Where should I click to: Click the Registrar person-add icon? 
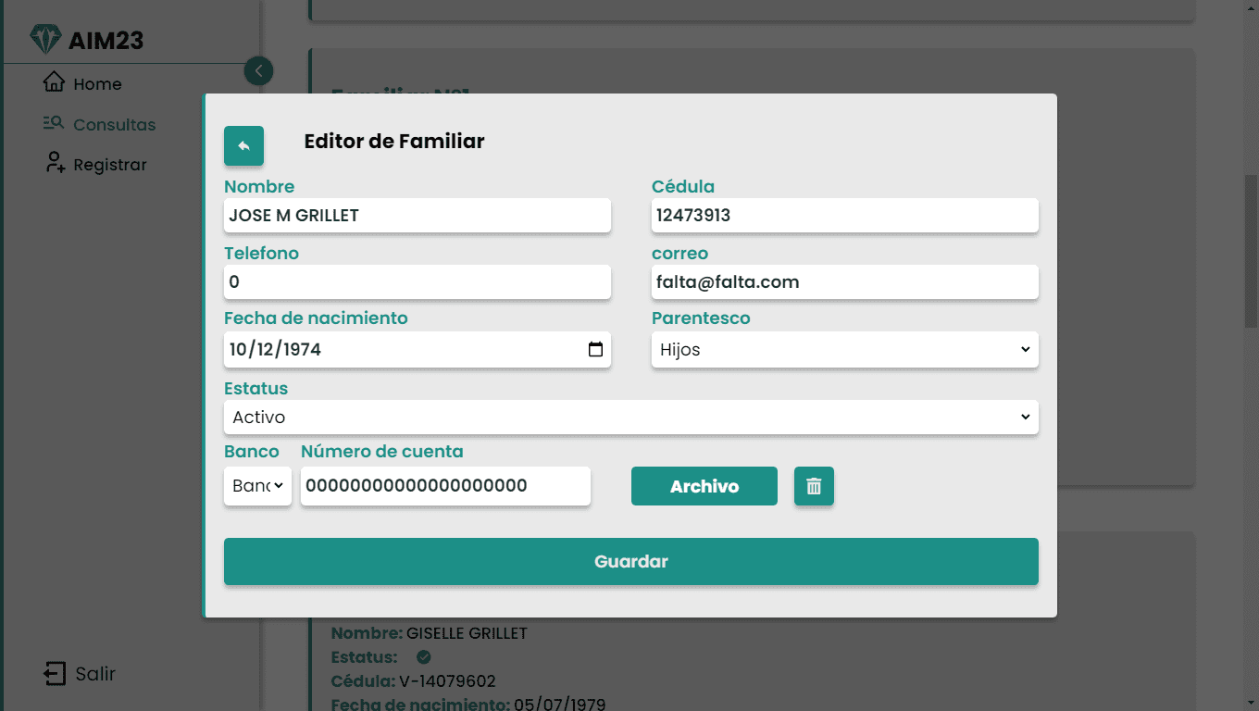point(54,163)
